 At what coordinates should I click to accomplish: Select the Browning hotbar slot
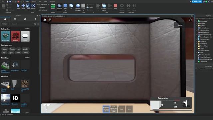coord(106,109)
